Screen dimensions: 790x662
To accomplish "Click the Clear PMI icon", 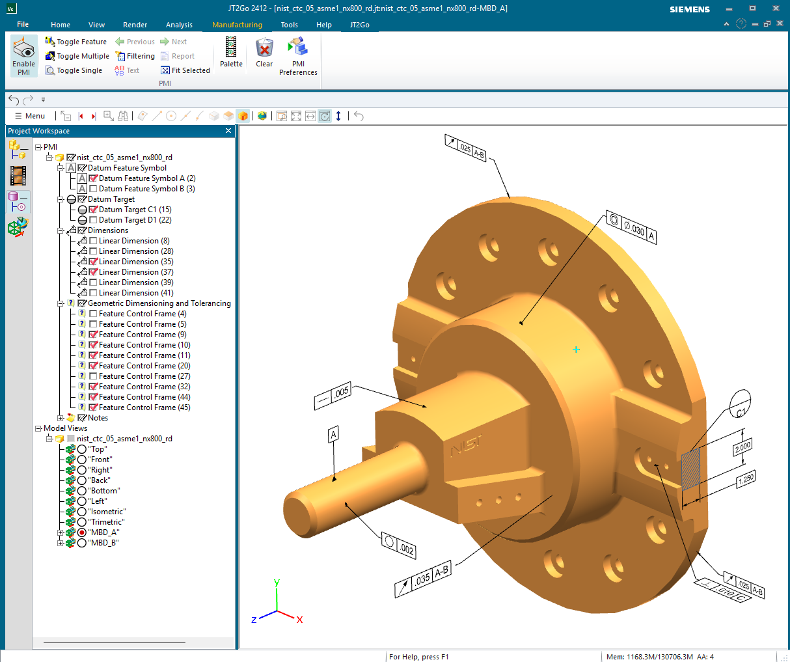I will click(264, 48).
